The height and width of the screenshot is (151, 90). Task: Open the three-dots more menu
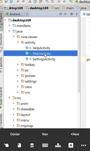pos(83,145)
